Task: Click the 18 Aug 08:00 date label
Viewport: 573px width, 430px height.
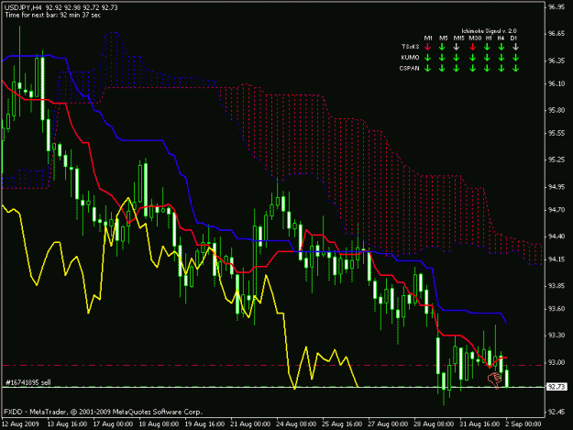Action: (159, 424)
